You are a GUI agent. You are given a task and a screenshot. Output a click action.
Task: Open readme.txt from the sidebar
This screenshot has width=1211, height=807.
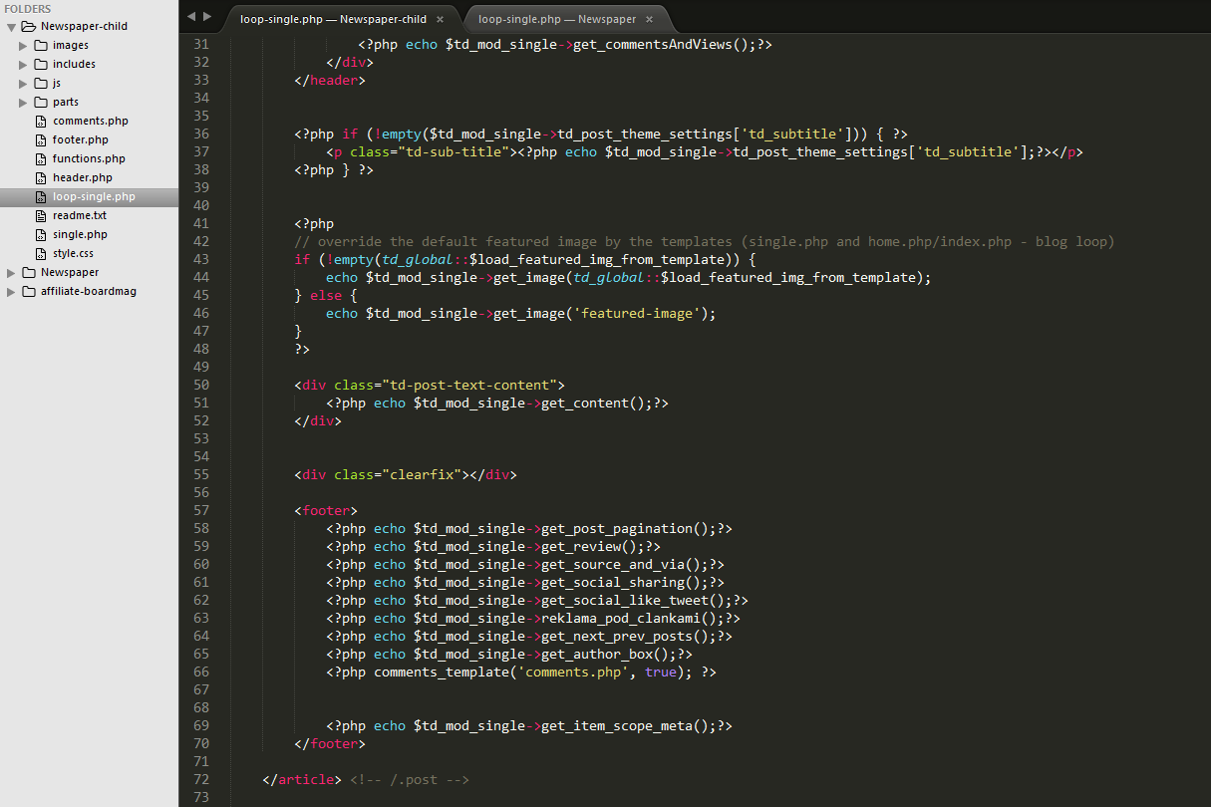tap(80, 216)
